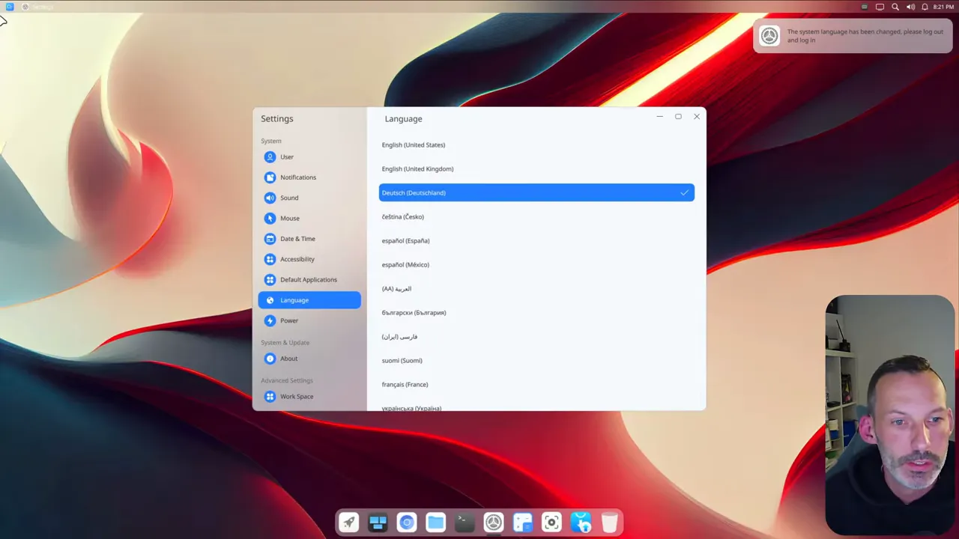Open the User settings page

pos(287,157)
